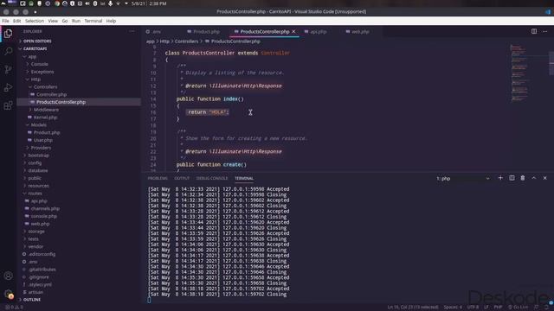This screenshot has height=311, width=554.
Task: Close the terminal panel
Action: [544, 178]
